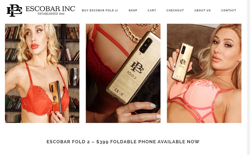Viewport: 250px width, 155px height.
Task: Click PE logo engraved on center phone back
Action: 137,67
